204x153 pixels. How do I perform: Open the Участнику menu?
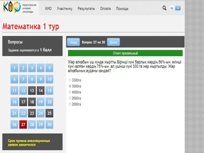(65, 9)
